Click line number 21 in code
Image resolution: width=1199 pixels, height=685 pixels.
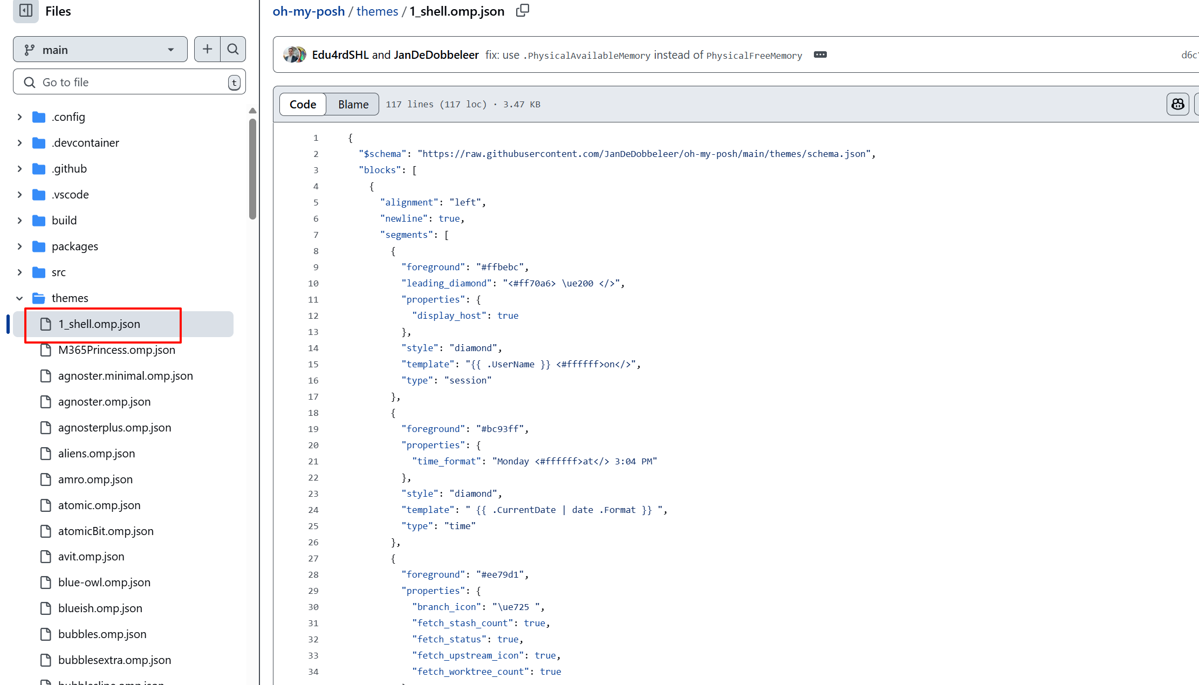[x=313, y=462]
